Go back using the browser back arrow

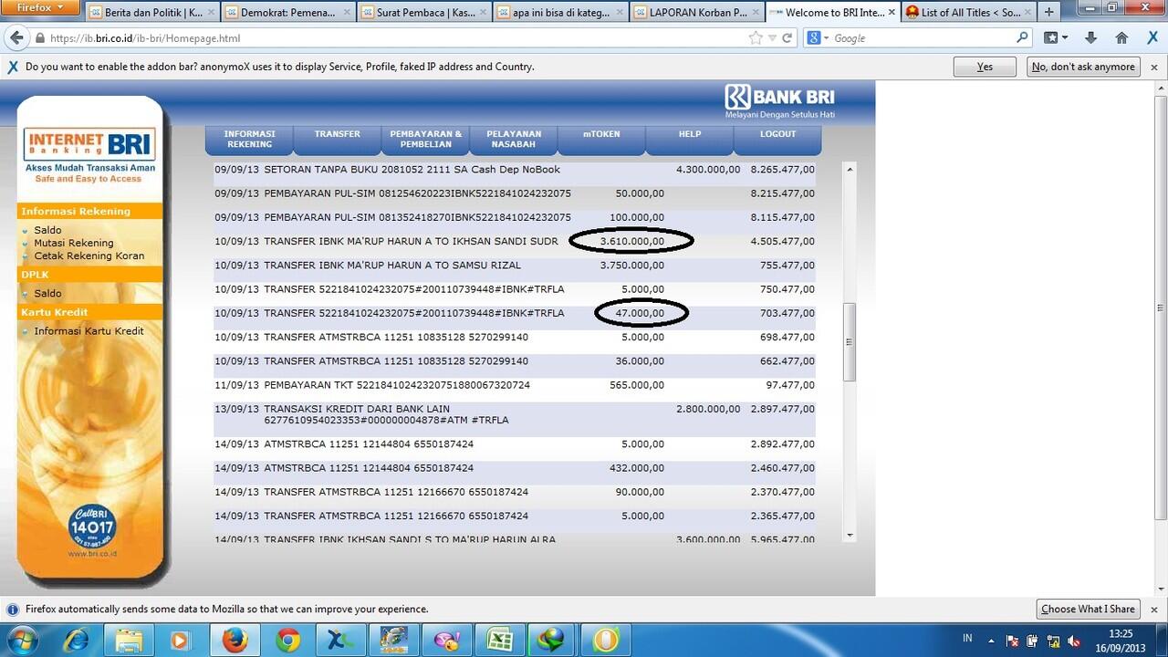tap(16, 38)
